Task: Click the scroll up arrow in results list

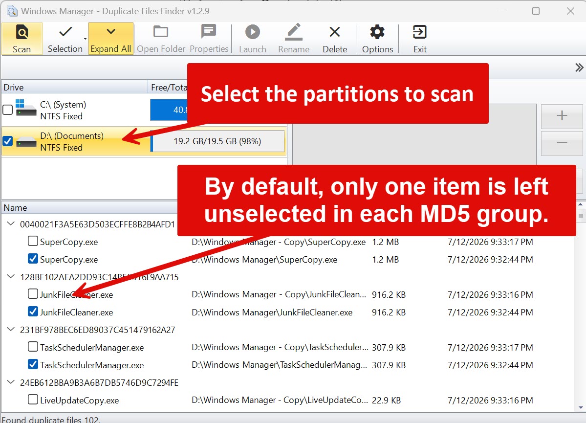Action: click(x=581, y=204)
